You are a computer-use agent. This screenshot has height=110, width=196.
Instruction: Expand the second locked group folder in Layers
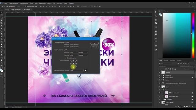coord(162,78)
